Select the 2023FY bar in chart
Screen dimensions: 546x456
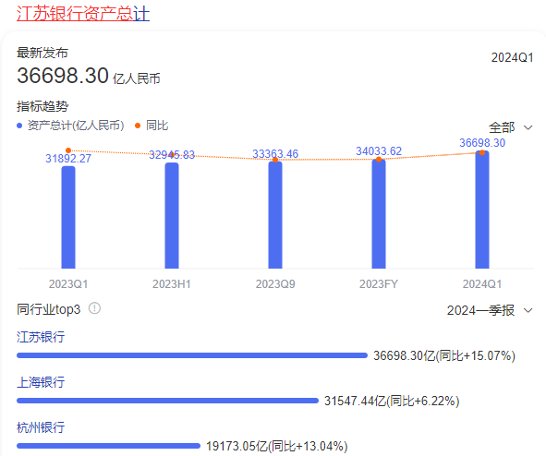tap(379, 214)
